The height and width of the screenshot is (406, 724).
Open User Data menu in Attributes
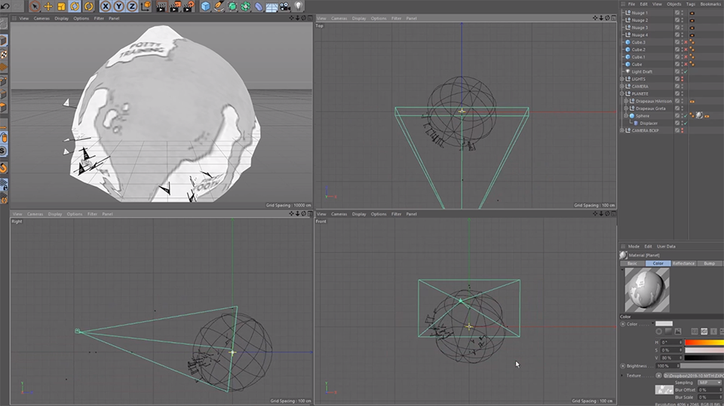pos(666,246)
